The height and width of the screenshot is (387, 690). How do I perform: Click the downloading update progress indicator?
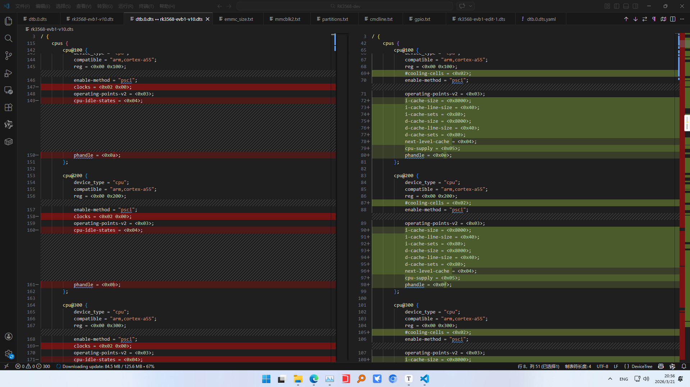[105, 366]
